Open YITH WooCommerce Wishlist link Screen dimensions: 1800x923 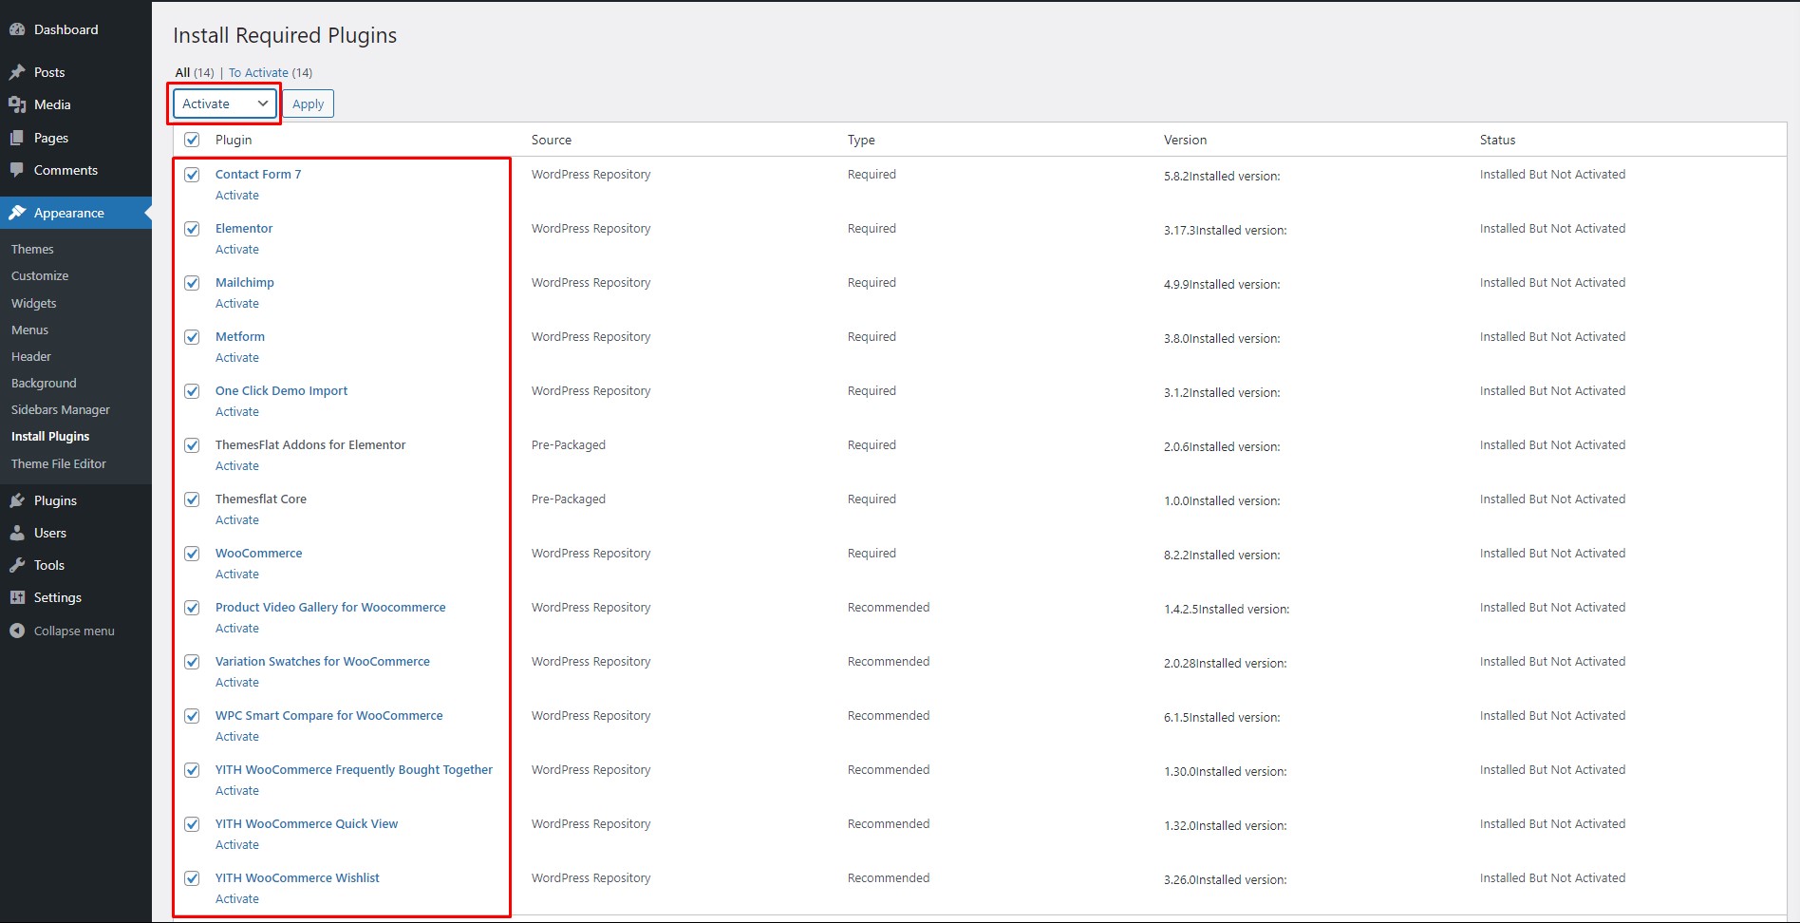[297, 877]
